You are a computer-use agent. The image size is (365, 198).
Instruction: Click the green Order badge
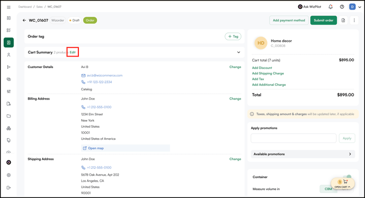pos(90,21)
